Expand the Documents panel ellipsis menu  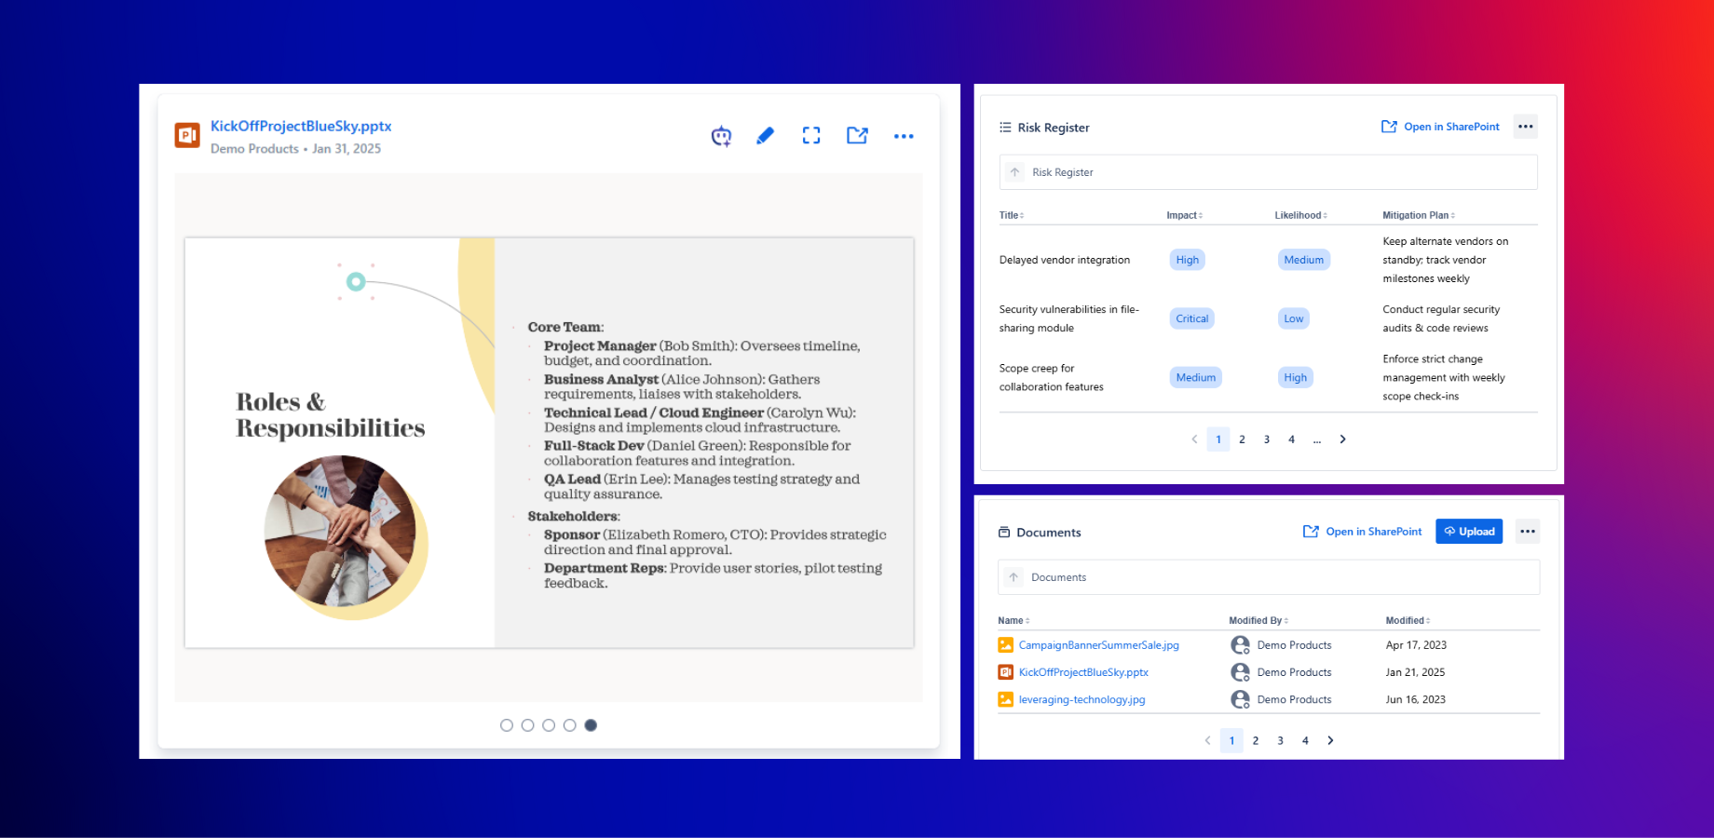pos(1528,531)
